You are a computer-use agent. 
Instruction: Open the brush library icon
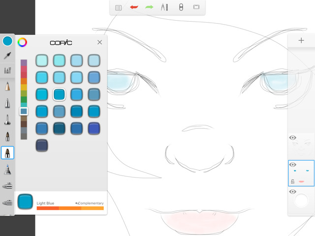7,70
